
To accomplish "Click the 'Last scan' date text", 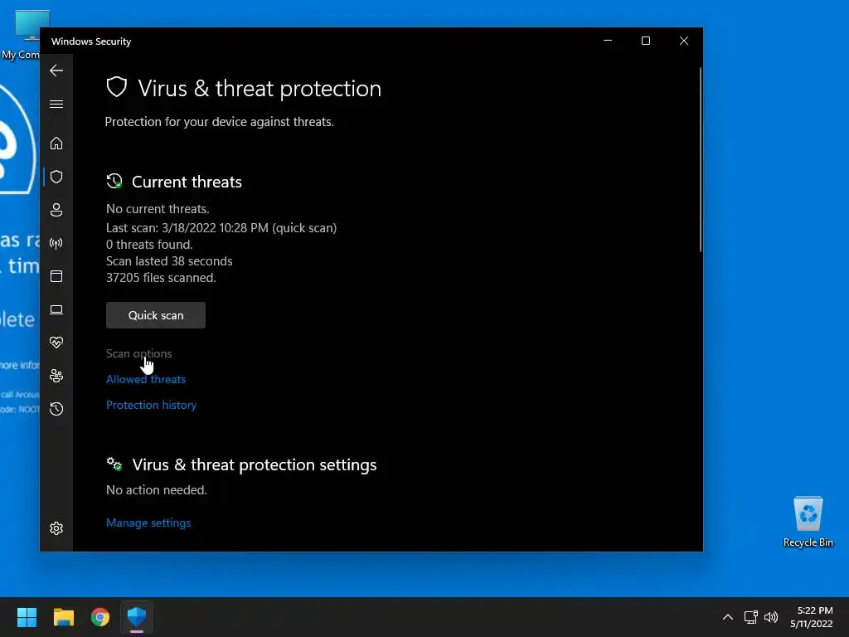I will pos(221,228).
